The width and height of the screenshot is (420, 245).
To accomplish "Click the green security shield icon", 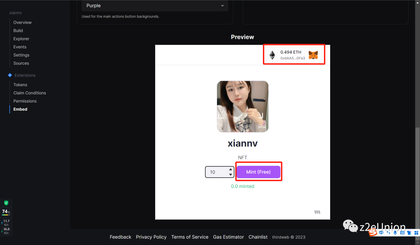I will point(6,203).
